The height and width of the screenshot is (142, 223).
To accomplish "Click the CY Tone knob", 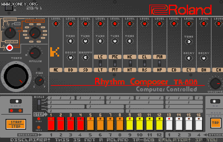I will tap(189, 42).
